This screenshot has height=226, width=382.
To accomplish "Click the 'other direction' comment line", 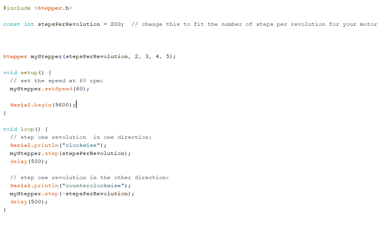I will coord(89,178).
